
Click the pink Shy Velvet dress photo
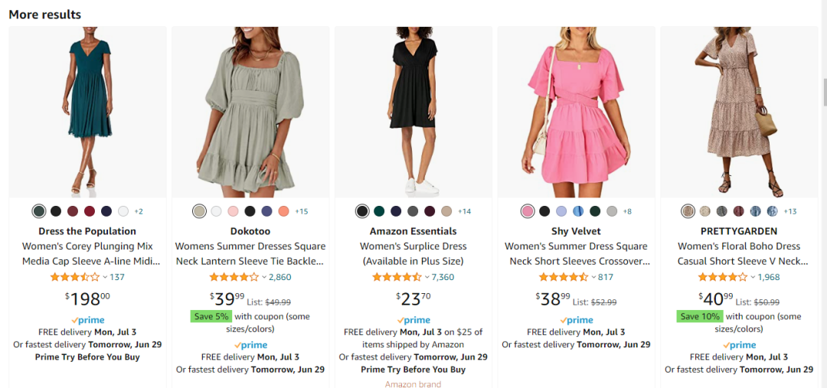coord(576,112)
